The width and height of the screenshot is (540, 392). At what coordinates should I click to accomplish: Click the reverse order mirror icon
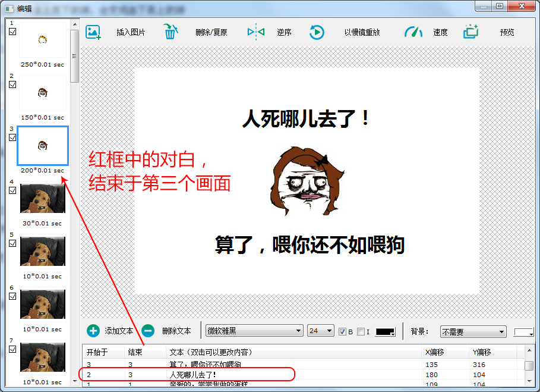click(x=256, y=32)
